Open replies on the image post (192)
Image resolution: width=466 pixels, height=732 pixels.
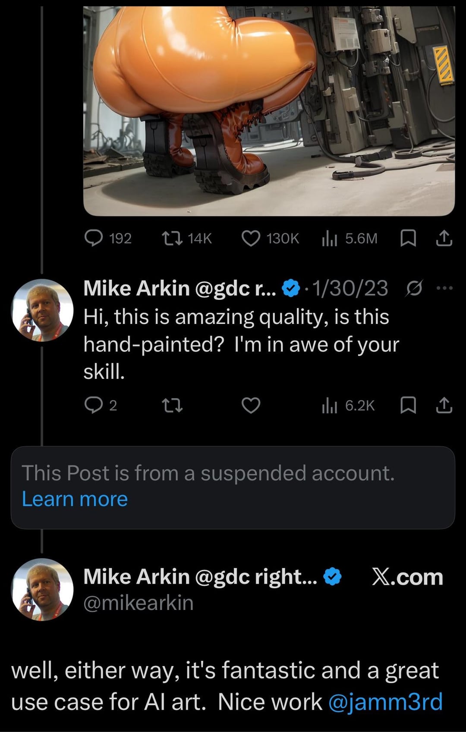(x=93, y=238)
